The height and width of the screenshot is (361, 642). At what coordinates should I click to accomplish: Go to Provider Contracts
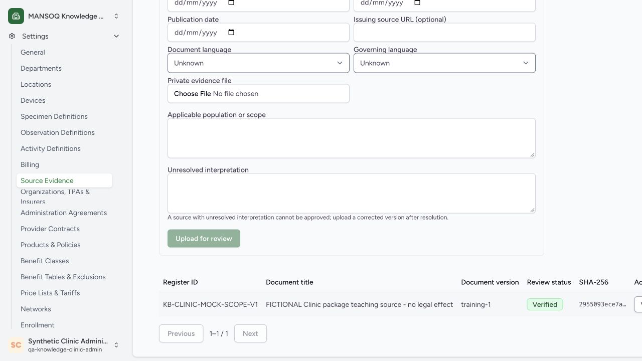[x=50, y=229]
